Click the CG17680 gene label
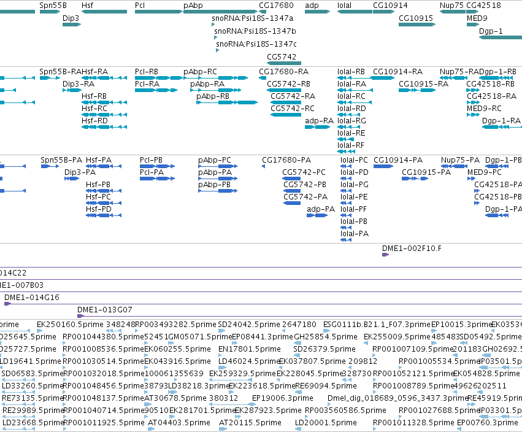Image resolution: width=522 pixels, height=432 pixels. point(276,6)
